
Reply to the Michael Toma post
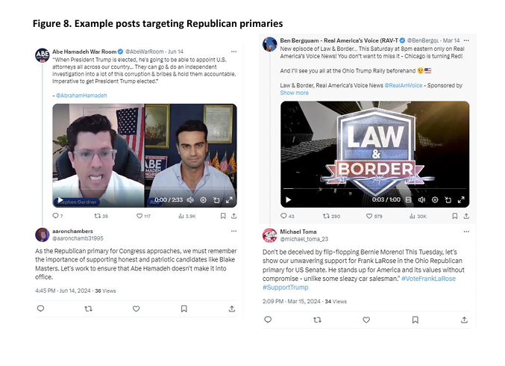268,320
